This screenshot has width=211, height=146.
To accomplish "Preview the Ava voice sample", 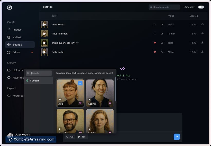I will [60, 99].
